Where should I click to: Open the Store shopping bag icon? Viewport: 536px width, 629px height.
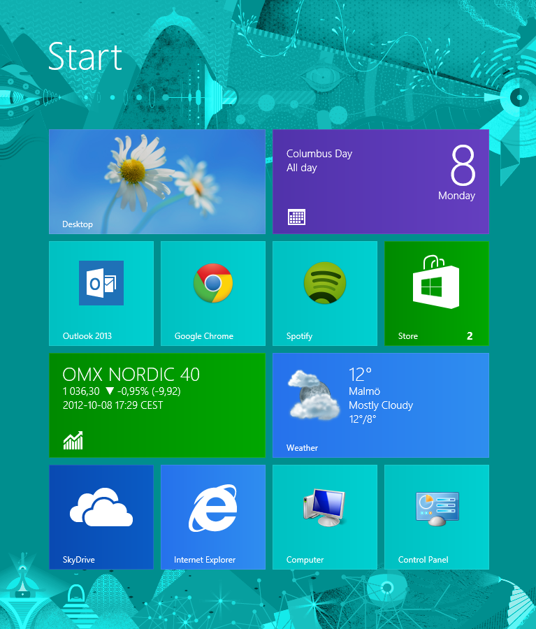(x=436, y=282)
